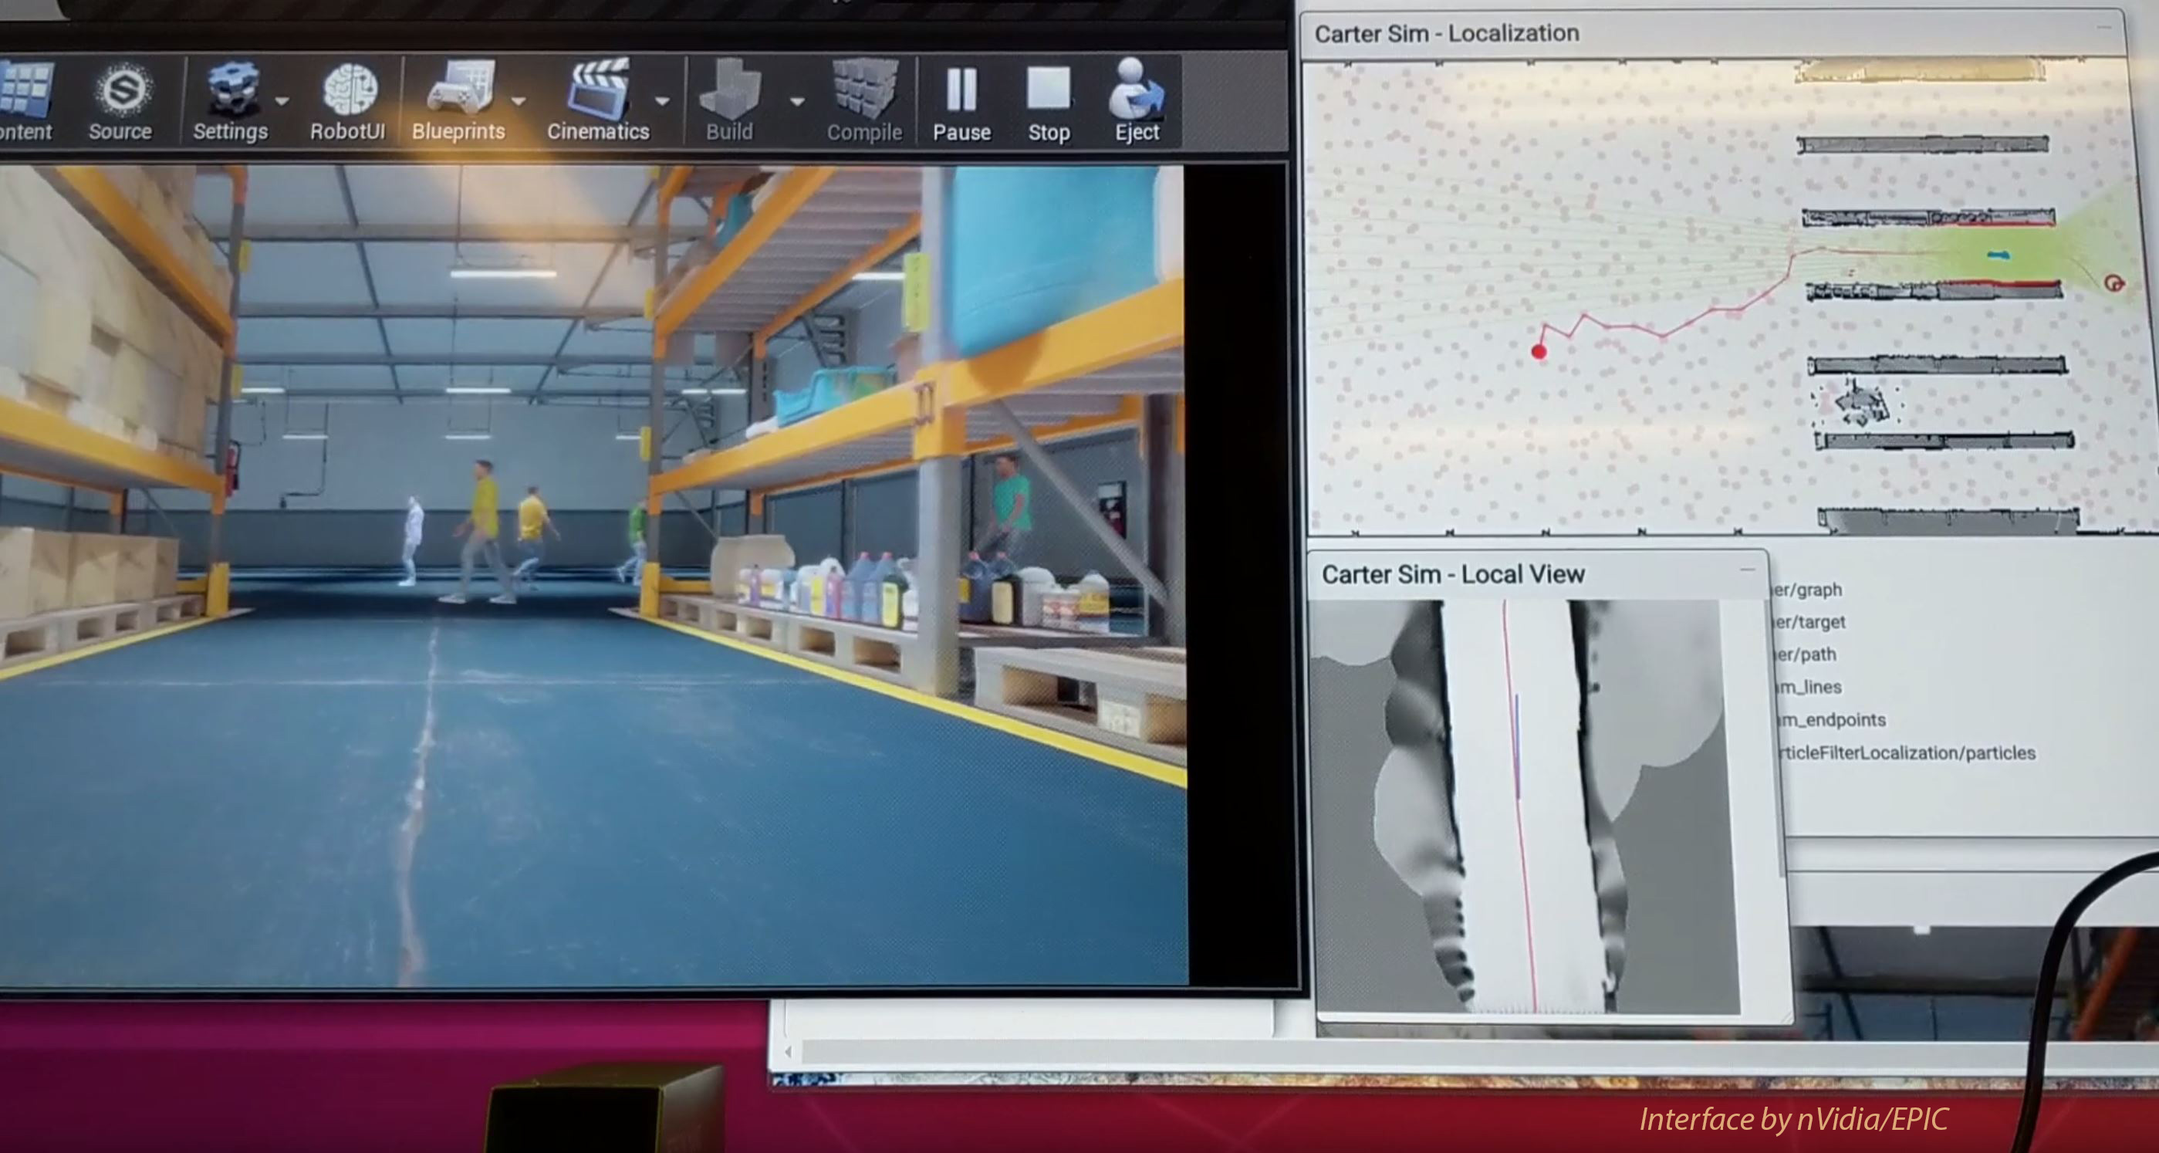The image size is (2159, 1153).
Task: Click the red robot position dot on map
Action: (1539, 352)
